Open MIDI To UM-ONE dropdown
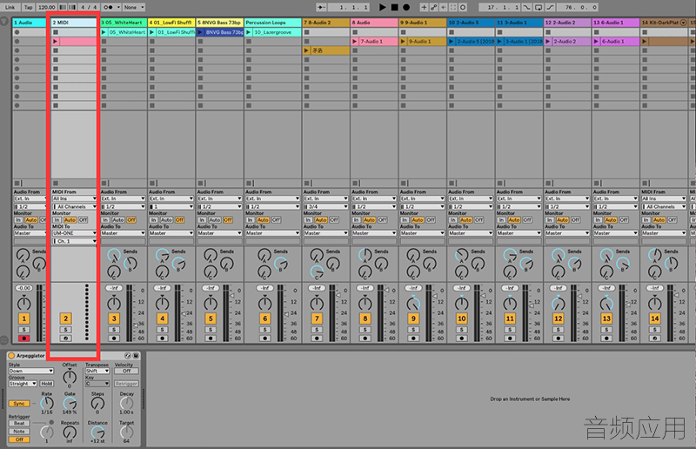This screenshot has height=449, width=696. (x=74, y=233)
